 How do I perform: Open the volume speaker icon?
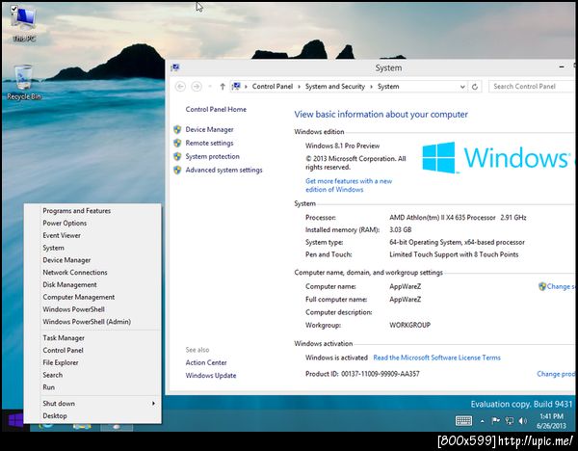click(x=523, y=421)
